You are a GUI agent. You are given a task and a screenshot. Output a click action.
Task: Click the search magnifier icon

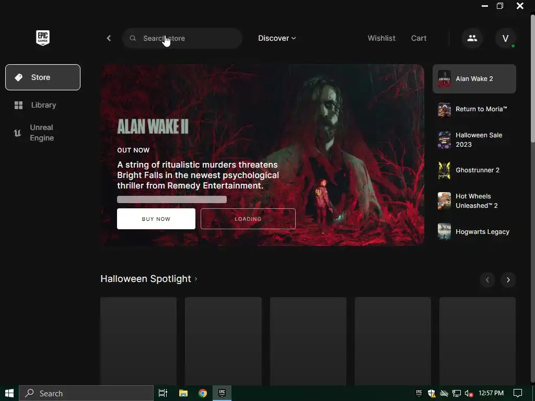click(133, 38)
